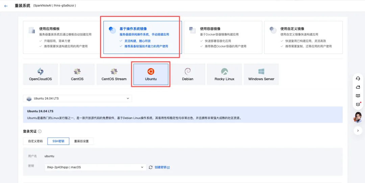Switch to the SSH密钥 tab

(x=58, y=141)
